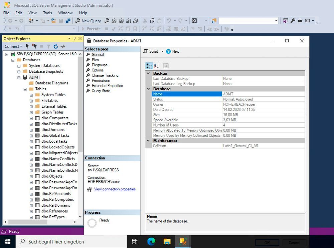The height and width of the screenshot is (248, 334).
Task: Click the Activity Monitor icon in Object Explorer
Action: click(63, 46)
